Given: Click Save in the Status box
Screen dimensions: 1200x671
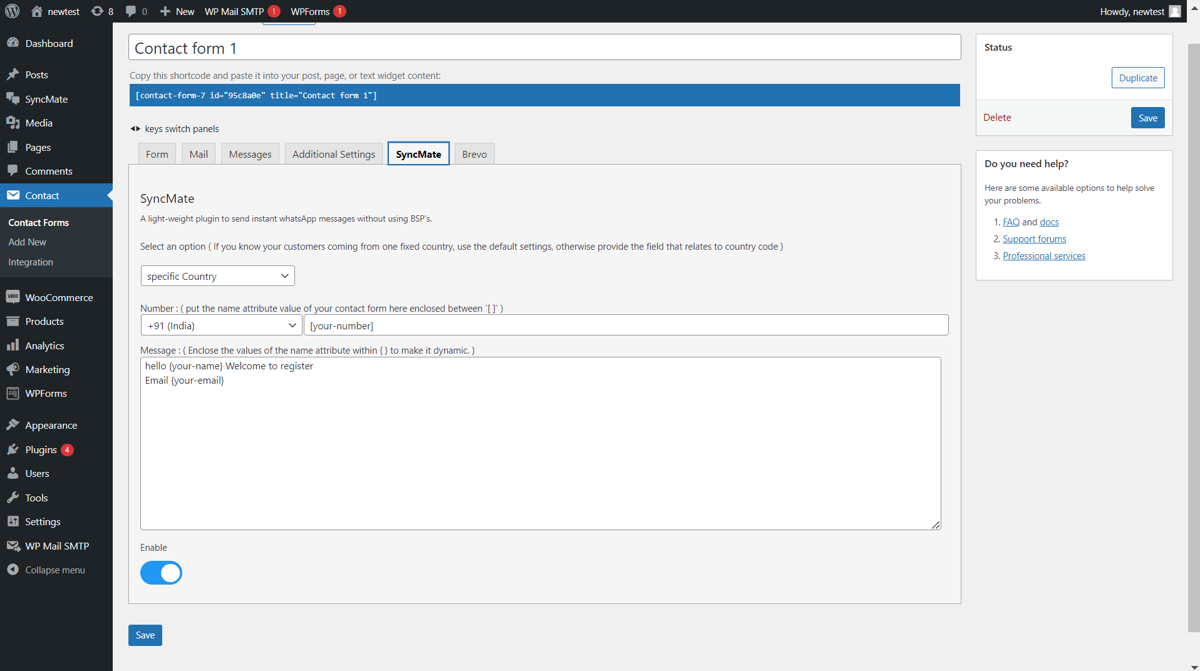Looking at the screenshot, I should click(x=1147, y=118).
